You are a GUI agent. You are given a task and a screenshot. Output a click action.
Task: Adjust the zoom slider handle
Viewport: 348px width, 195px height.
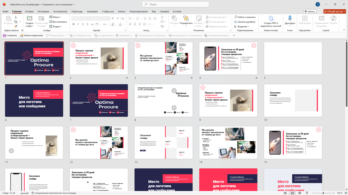324,193
